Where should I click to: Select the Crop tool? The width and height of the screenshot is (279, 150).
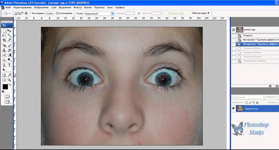4,40
